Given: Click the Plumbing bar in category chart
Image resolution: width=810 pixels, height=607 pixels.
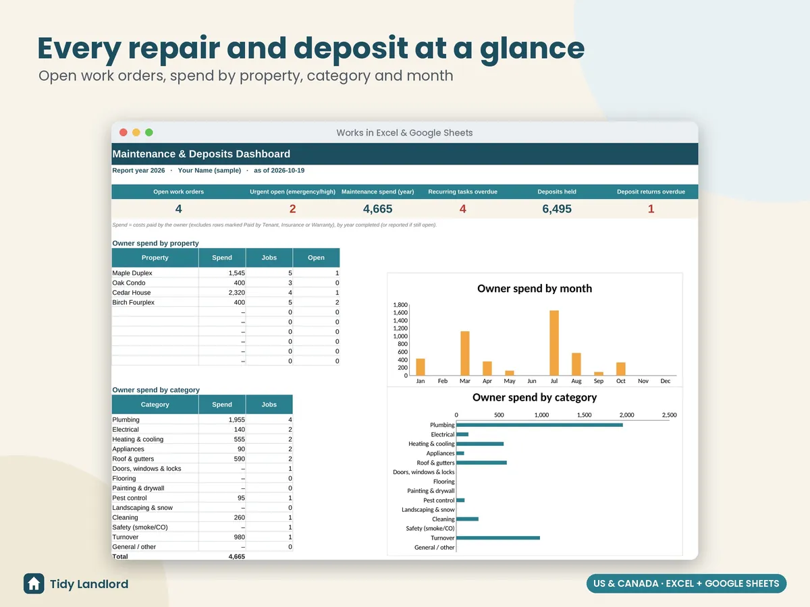Looking at the screenshot, I should [540, 425].
